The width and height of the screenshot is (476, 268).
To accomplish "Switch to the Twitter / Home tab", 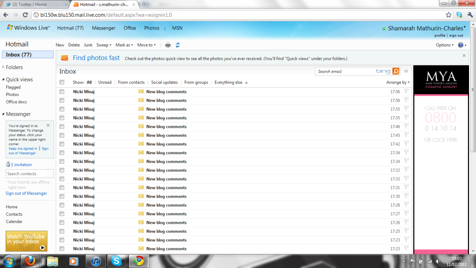I will click(34, 5).
